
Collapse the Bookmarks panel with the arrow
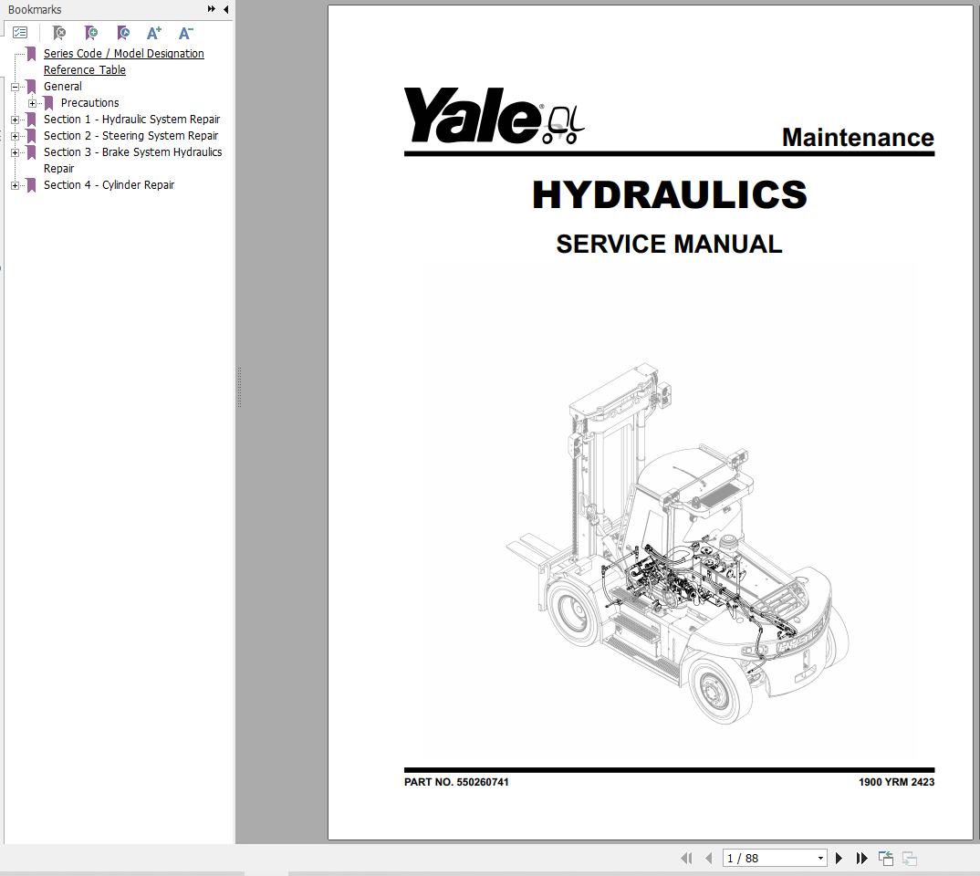point(224,9)
